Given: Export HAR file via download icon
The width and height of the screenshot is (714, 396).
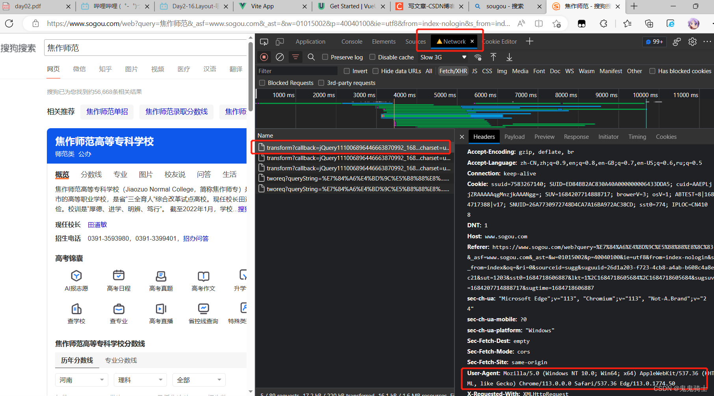Looking at the screenshot, I should [509, 57].
